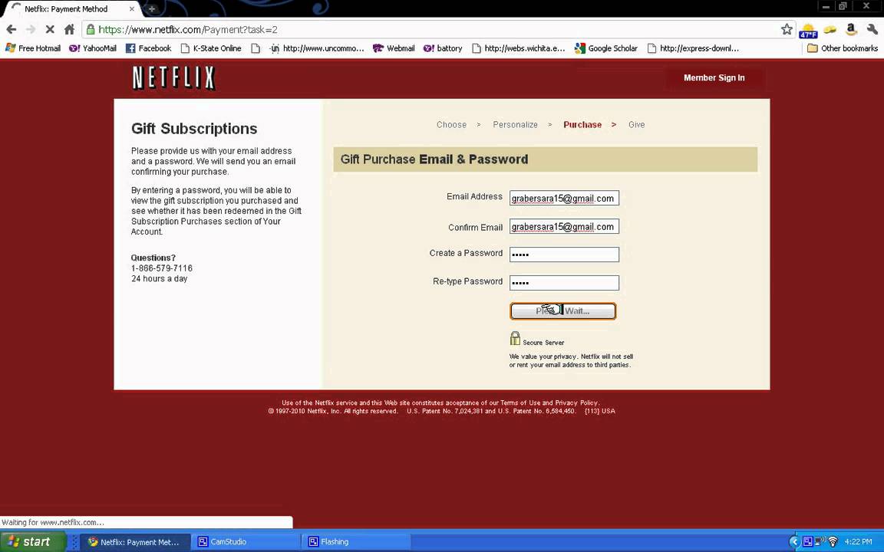884x552 pixels.
Task: Go to the Give step
Action: point(636,124)
